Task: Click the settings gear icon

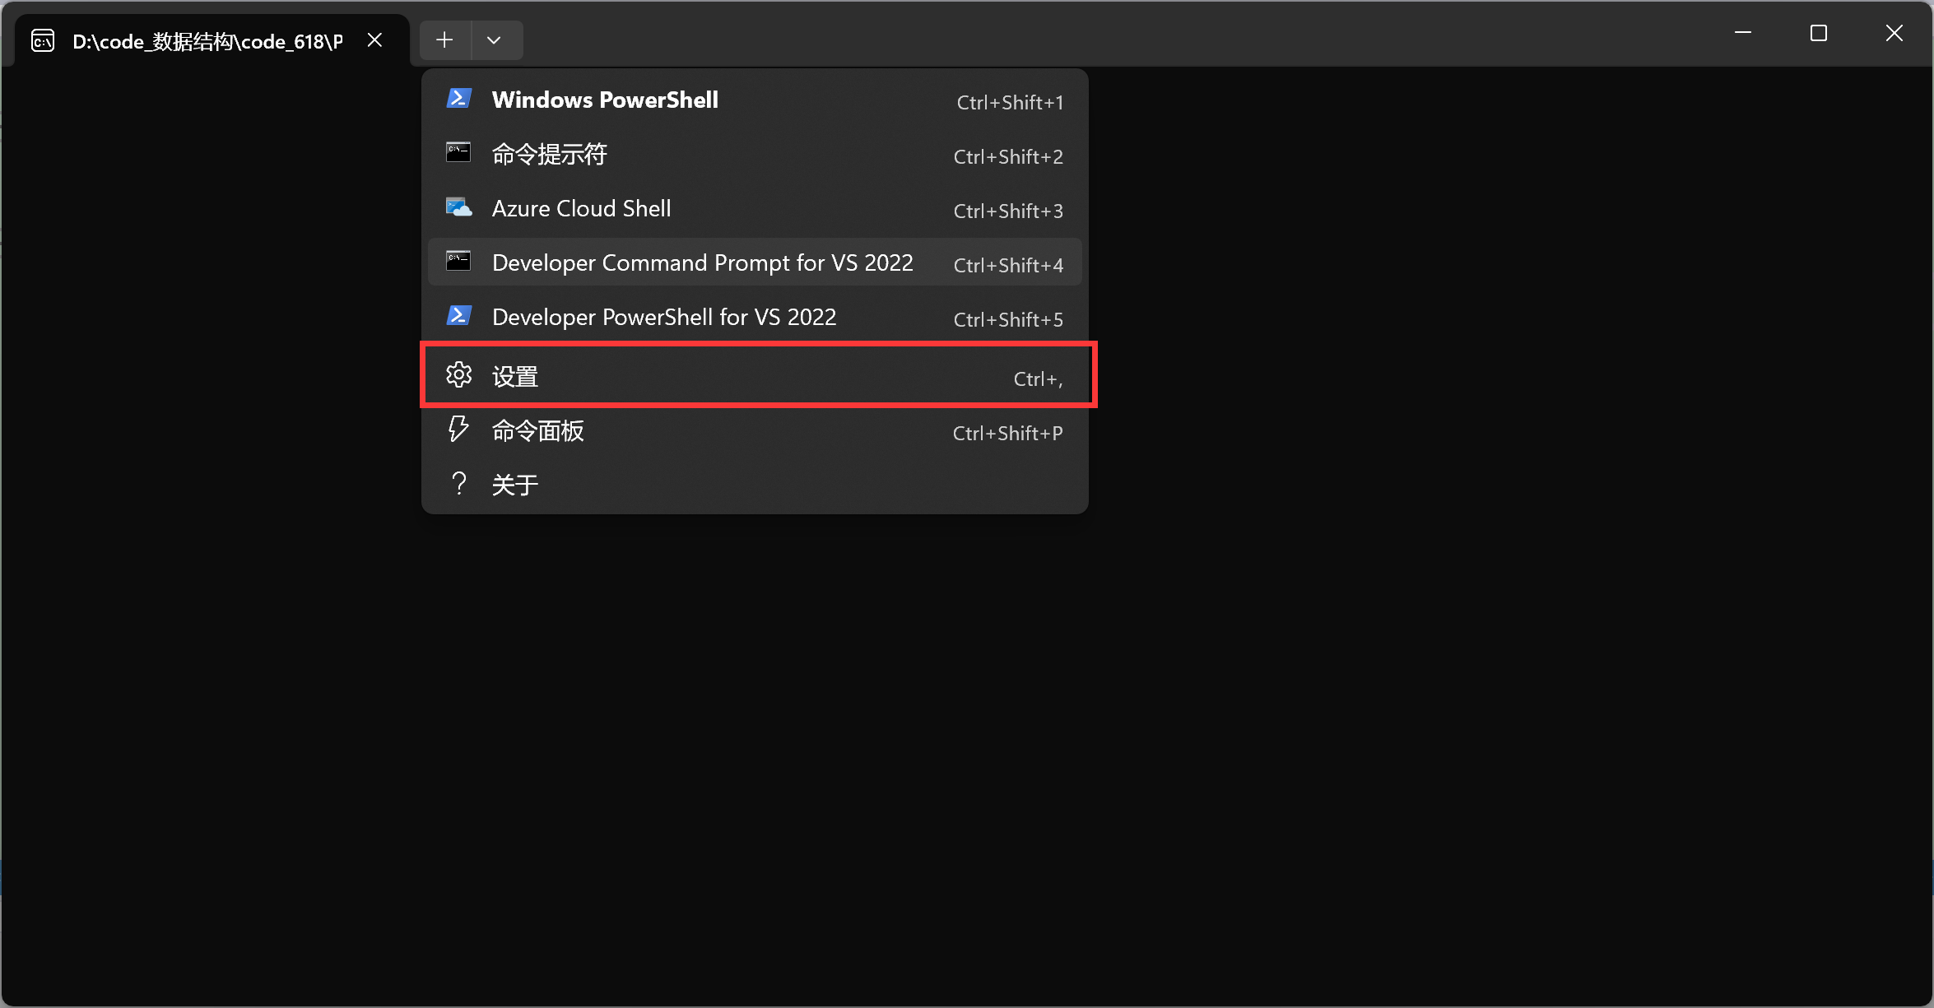Action: coord(458,375)
